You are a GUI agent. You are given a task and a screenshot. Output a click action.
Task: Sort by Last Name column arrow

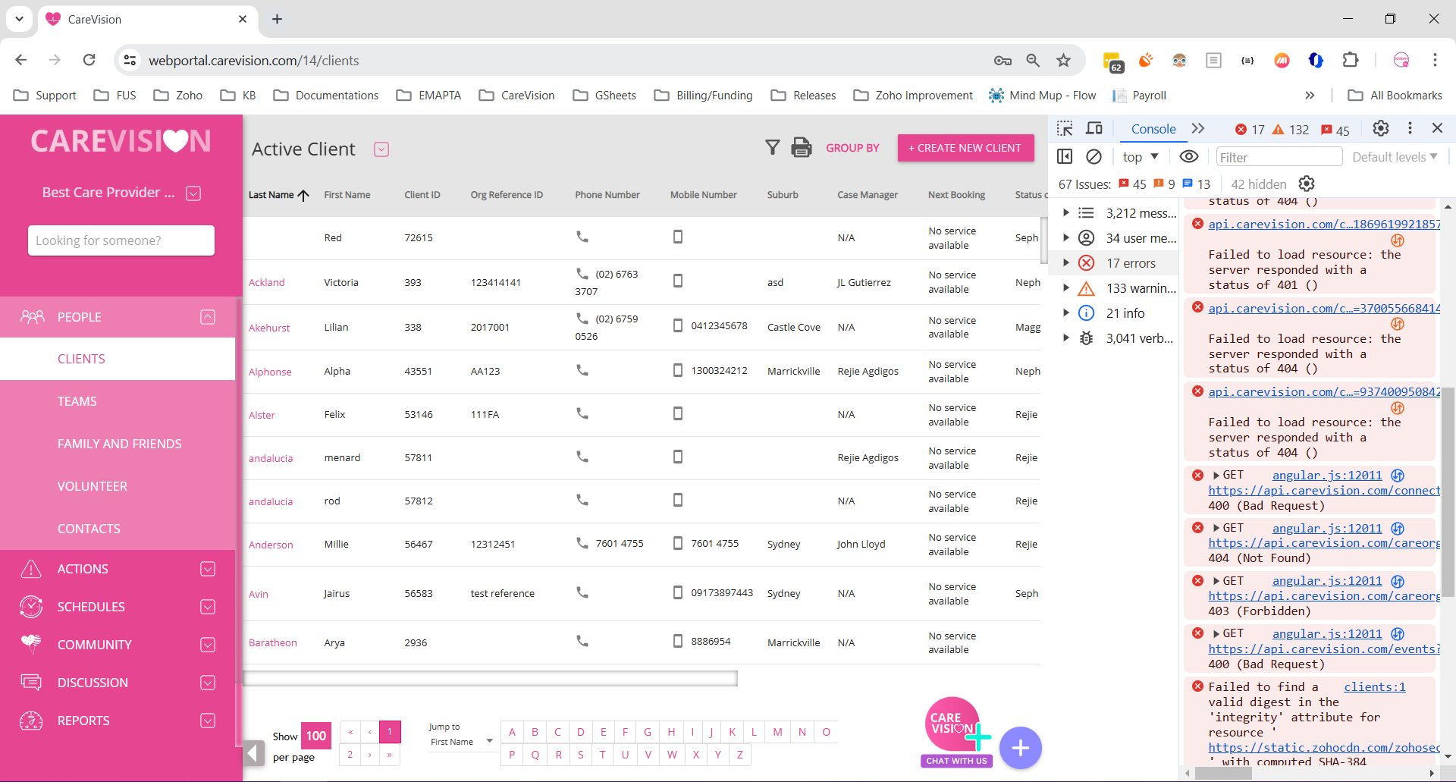click(x=303, y=195)
